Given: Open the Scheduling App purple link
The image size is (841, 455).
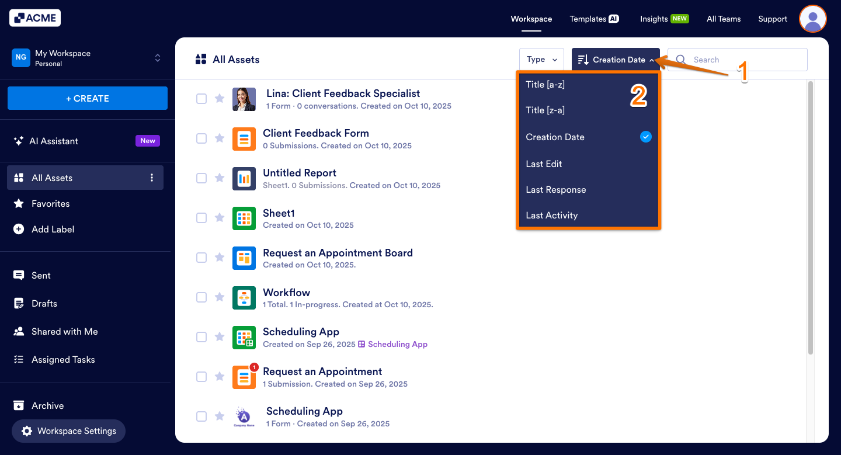Looking at the screenshot, I should [397, 344].
